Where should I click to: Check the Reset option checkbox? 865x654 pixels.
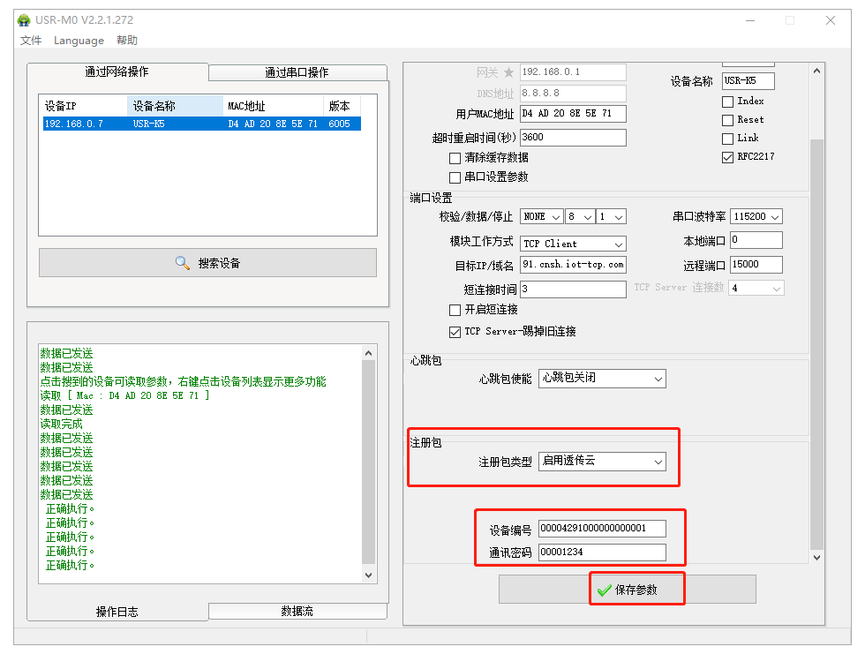[x=728, y=120]
